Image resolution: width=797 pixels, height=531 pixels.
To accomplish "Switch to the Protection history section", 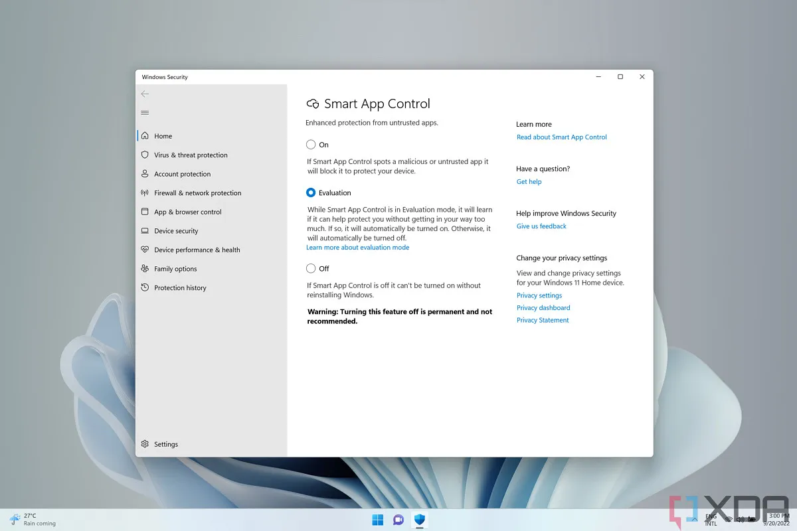I will pyautogui.click(x=179, y=287).
